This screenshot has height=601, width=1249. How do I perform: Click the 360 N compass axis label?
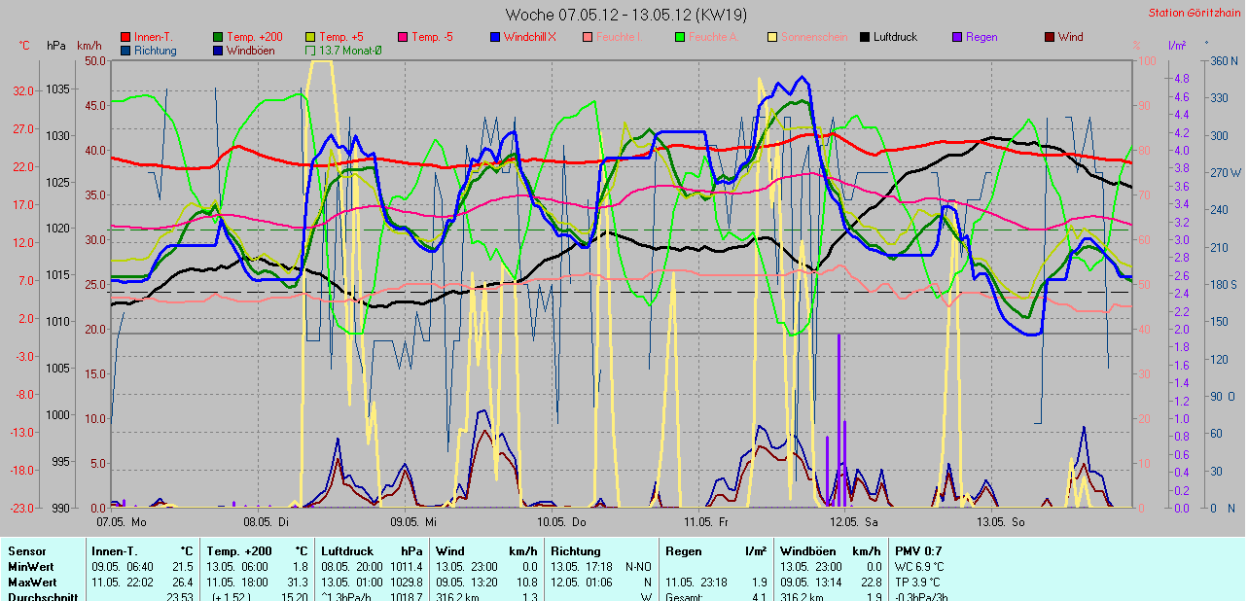pos(1223,60)
